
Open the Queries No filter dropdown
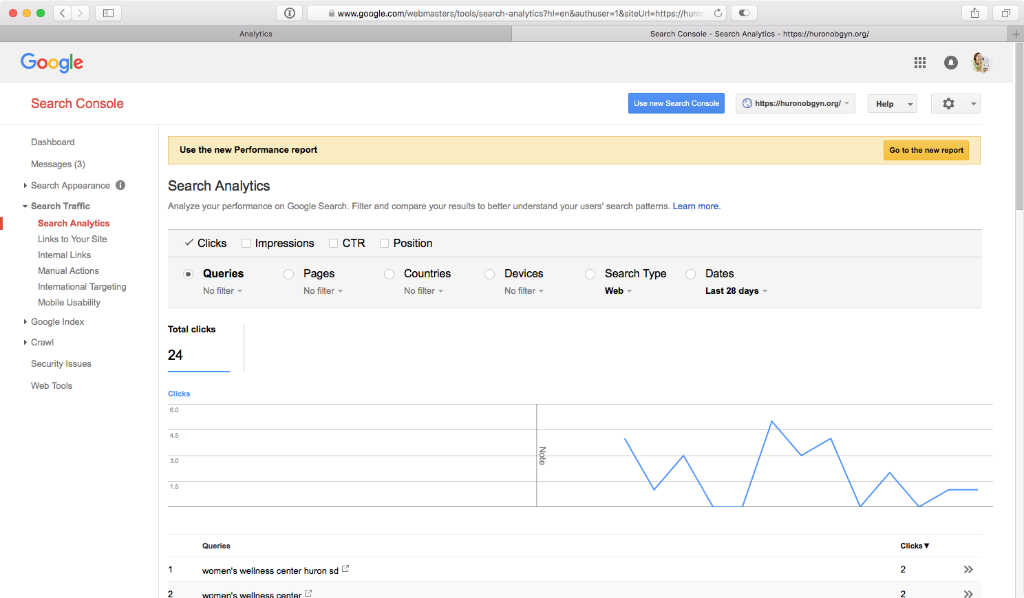click(222, 291)
